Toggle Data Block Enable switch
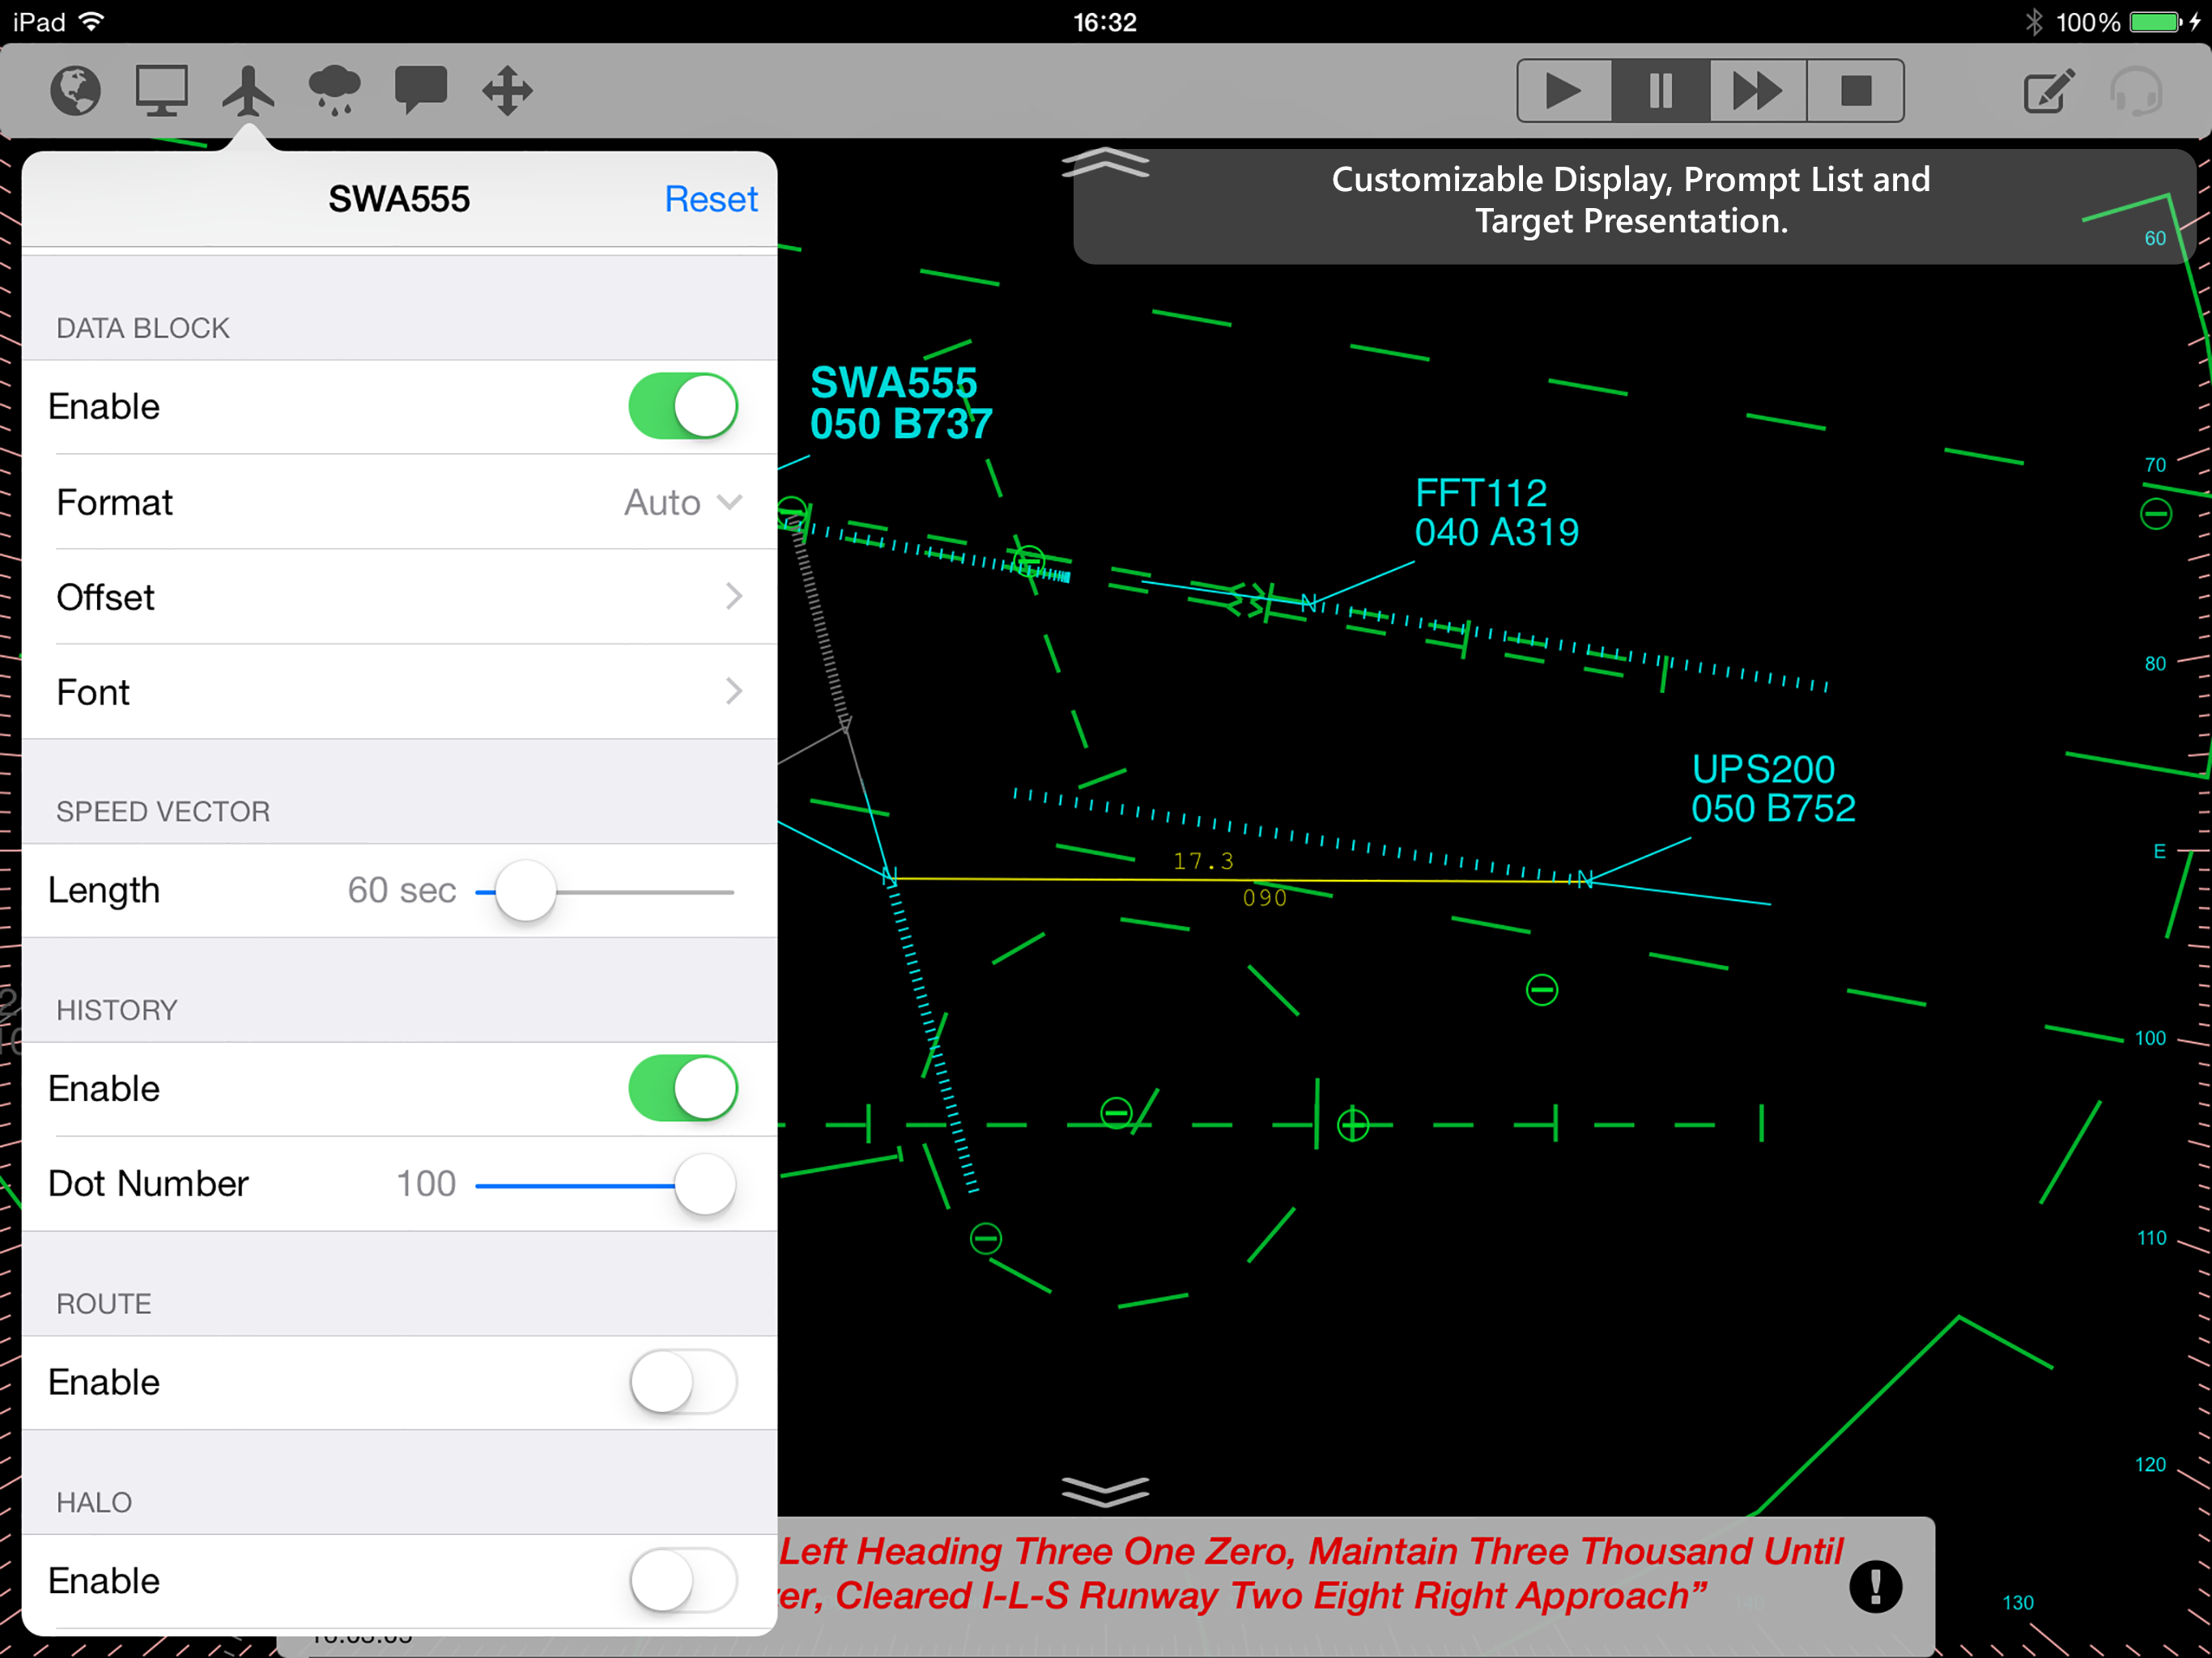 click(683, 406)
